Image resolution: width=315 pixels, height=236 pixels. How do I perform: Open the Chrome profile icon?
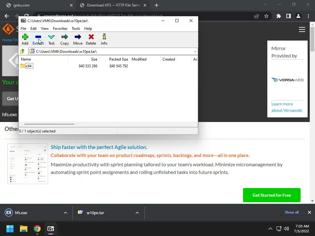click(298, 16)
